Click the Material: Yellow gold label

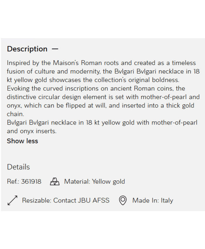tap(94, 182)
